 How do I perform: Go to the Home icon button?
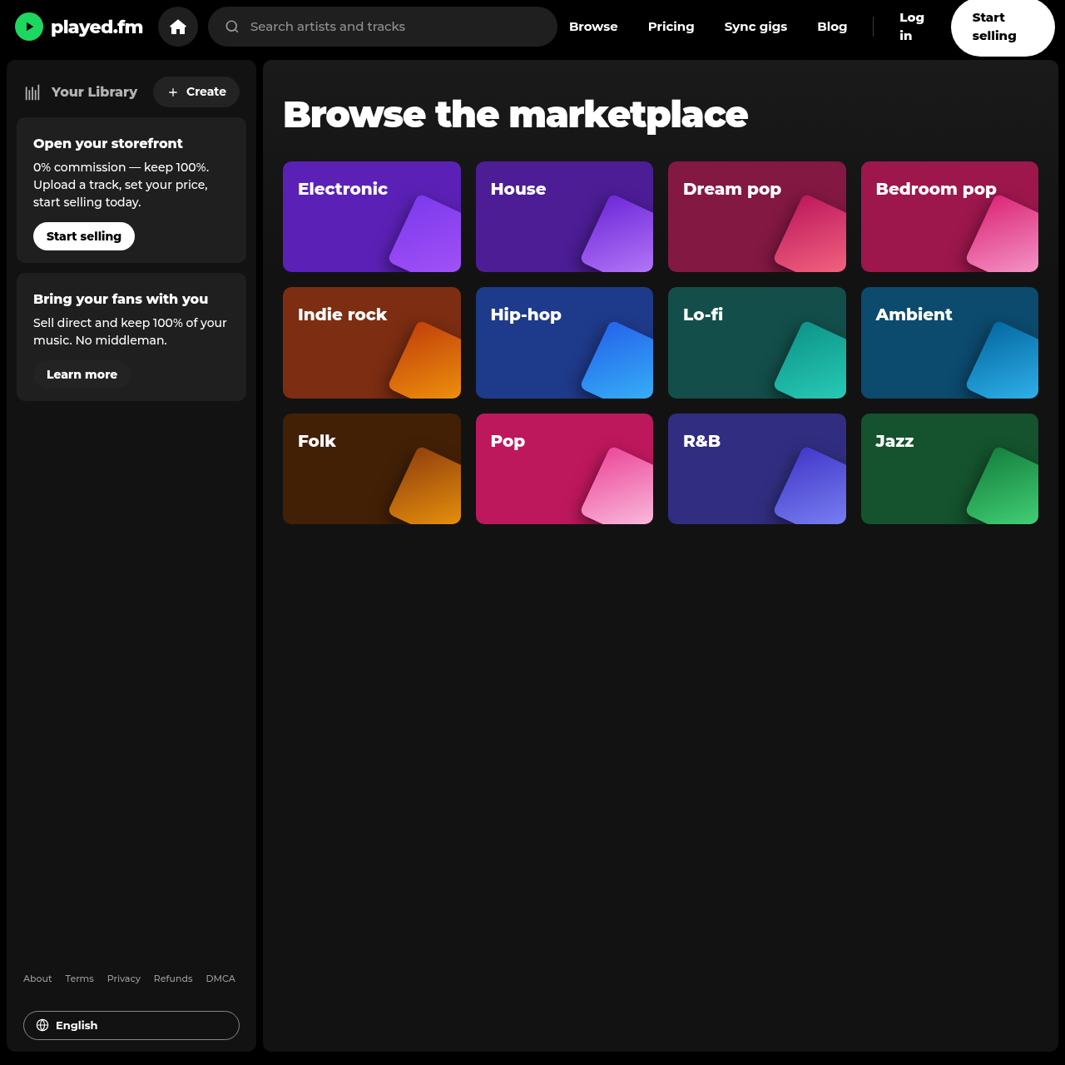tap(178, 27)
